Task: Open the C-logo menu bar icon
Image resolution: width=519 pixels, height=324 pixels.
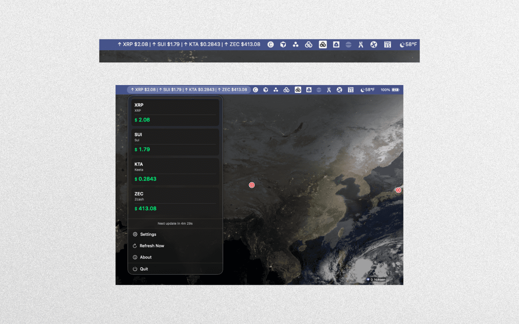Action: click(x=255, y=90)
